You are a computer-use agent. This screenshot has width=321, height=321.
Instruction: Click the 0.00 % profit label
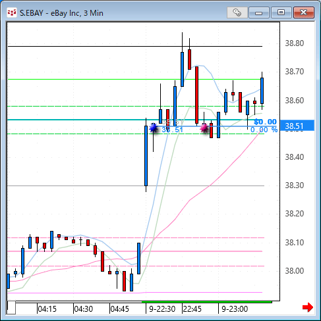(264, 130)
